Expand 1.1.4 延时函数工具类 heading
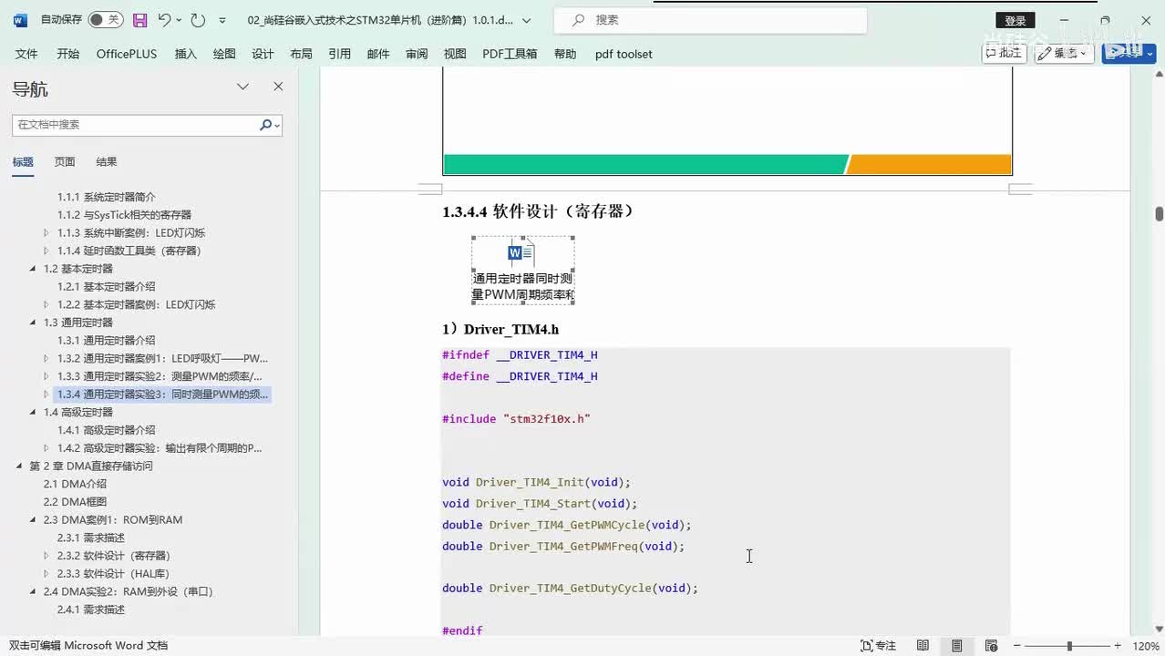The image size is (1165, 656). point(46,251)
